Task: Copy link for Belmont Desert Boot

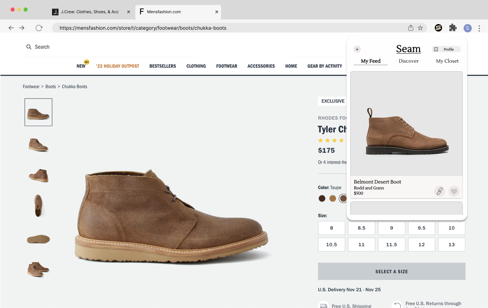Action: (440, 191)
